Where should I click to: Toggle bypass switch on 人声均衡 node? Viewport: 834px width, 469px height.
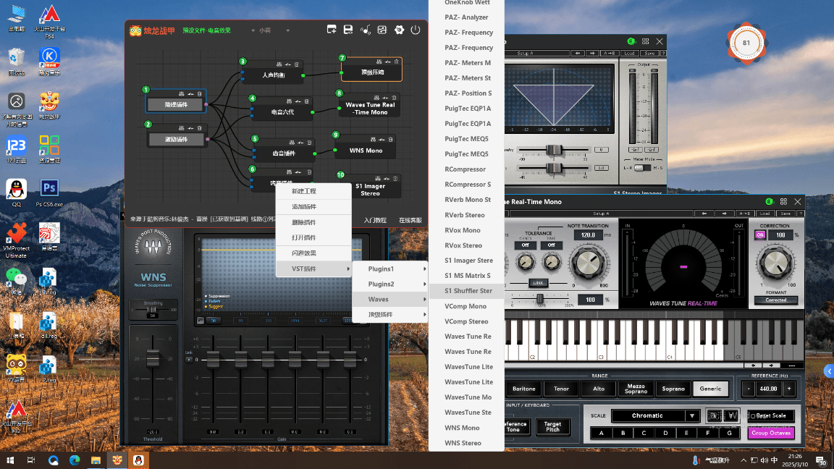pos(287,64)
